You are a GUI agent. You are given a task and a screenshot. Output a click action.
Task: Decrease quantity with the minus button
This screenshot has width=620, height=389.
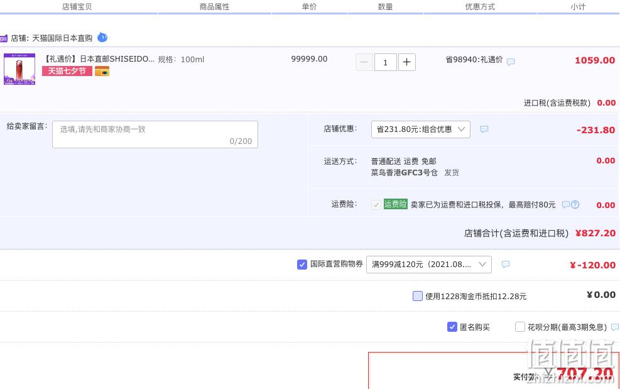coord(364,62)
